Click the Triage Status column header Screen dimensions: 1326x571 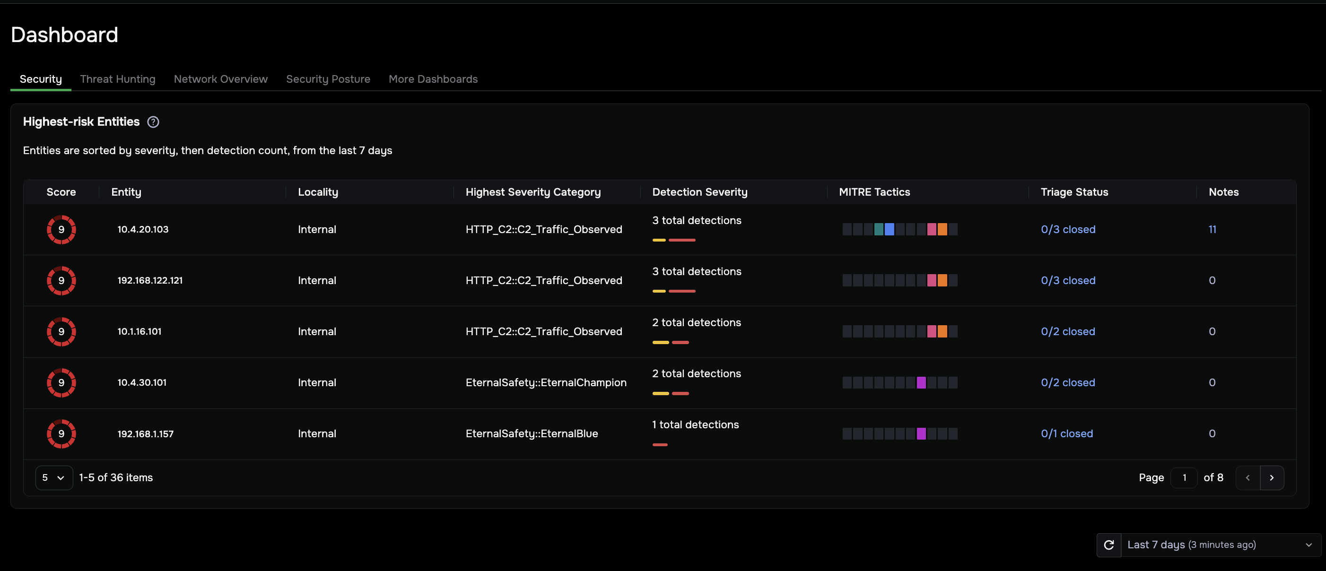point(1074,192)
